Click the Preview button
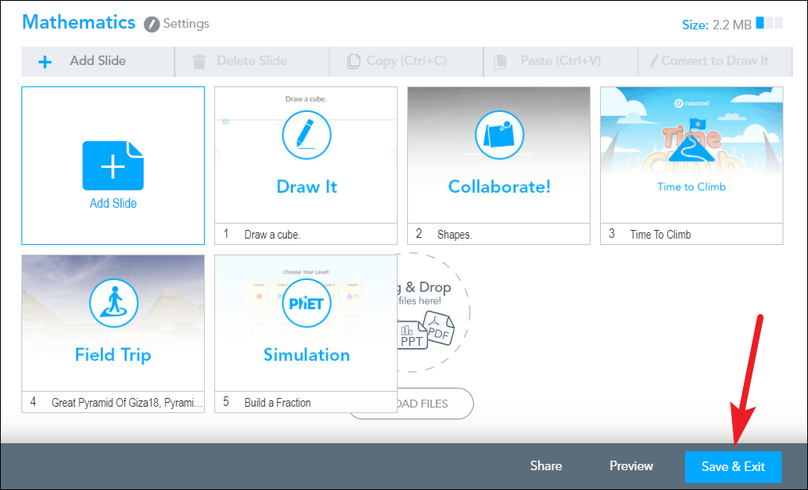 [x=631, y=465]
